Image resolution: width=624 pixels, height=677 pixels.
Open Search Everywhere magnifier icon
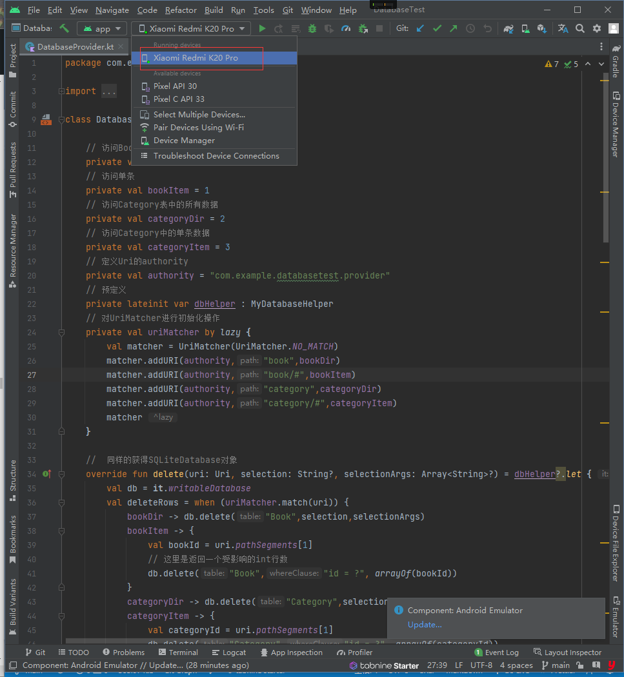click(580, 28)
